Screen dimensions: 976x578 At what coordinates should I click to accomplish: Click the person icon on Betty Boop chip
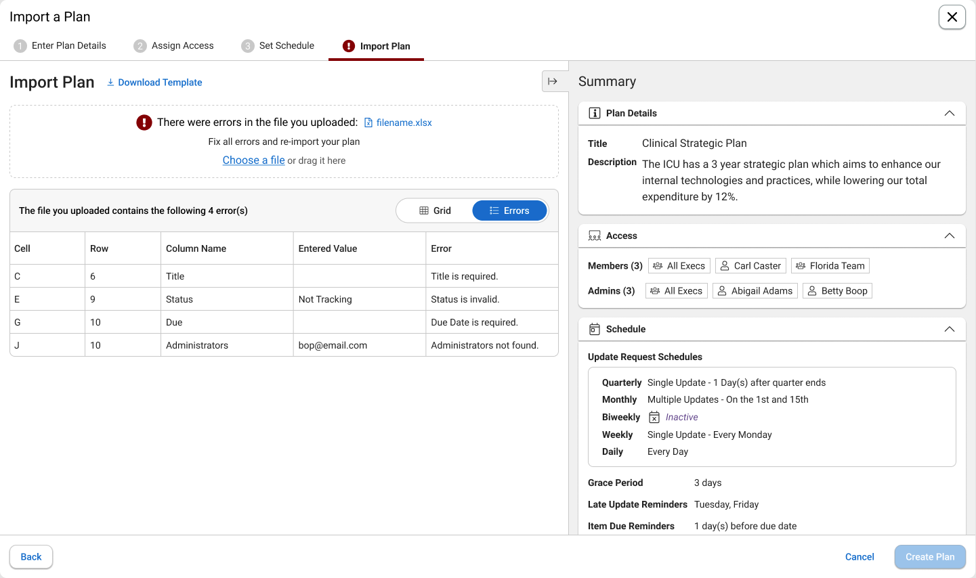click(812, 291)
